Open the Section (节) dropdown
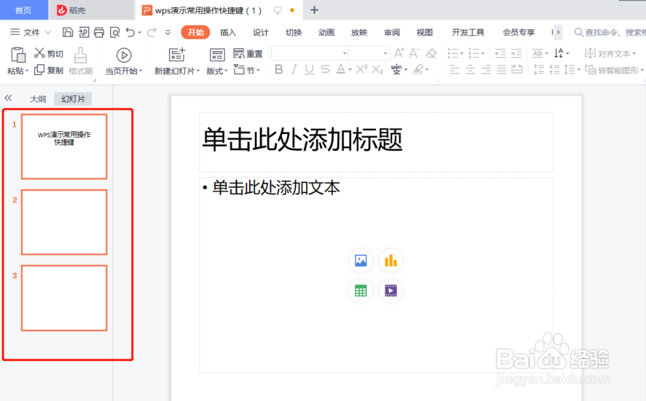 tap(248, 70)
